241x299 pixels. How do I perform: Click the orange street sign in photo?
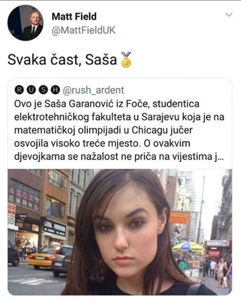pyautogui.click(x=179, y=217)
